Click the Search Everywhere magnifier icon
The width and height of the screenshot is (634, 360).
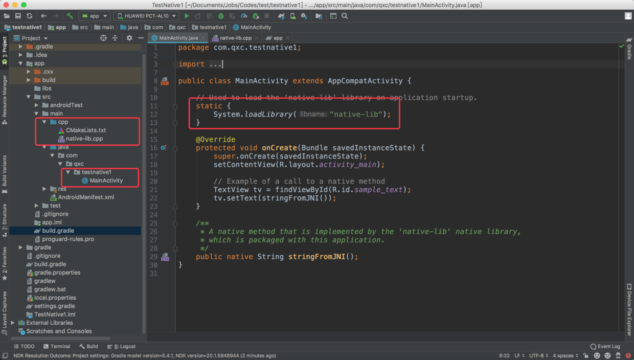click(345, 16)
